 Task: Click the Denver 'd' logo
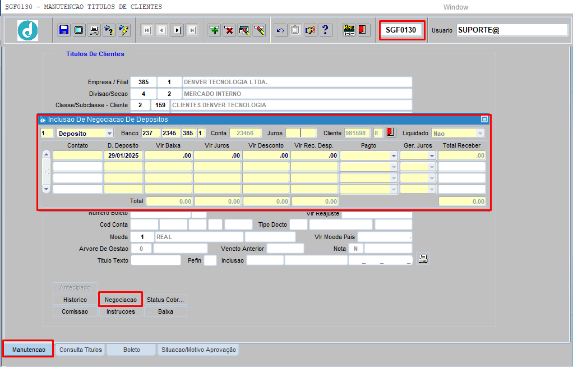click(28, 30)
